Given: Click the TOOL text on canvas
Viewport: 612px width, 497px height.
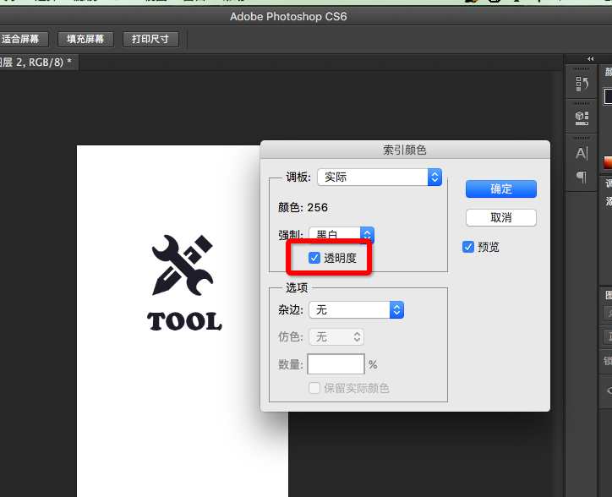Looking at the screenshot, I should (x=184, y=321).
